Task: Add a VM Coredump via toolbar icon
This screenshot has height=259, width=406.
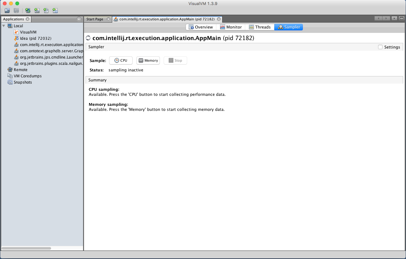Action: (46, 11)
